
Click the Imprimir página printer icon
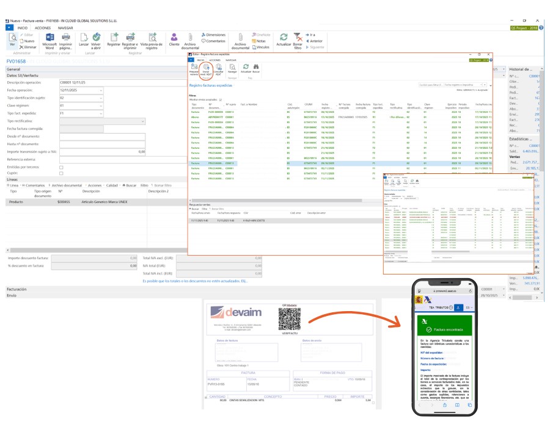click(x=66, y=40)
